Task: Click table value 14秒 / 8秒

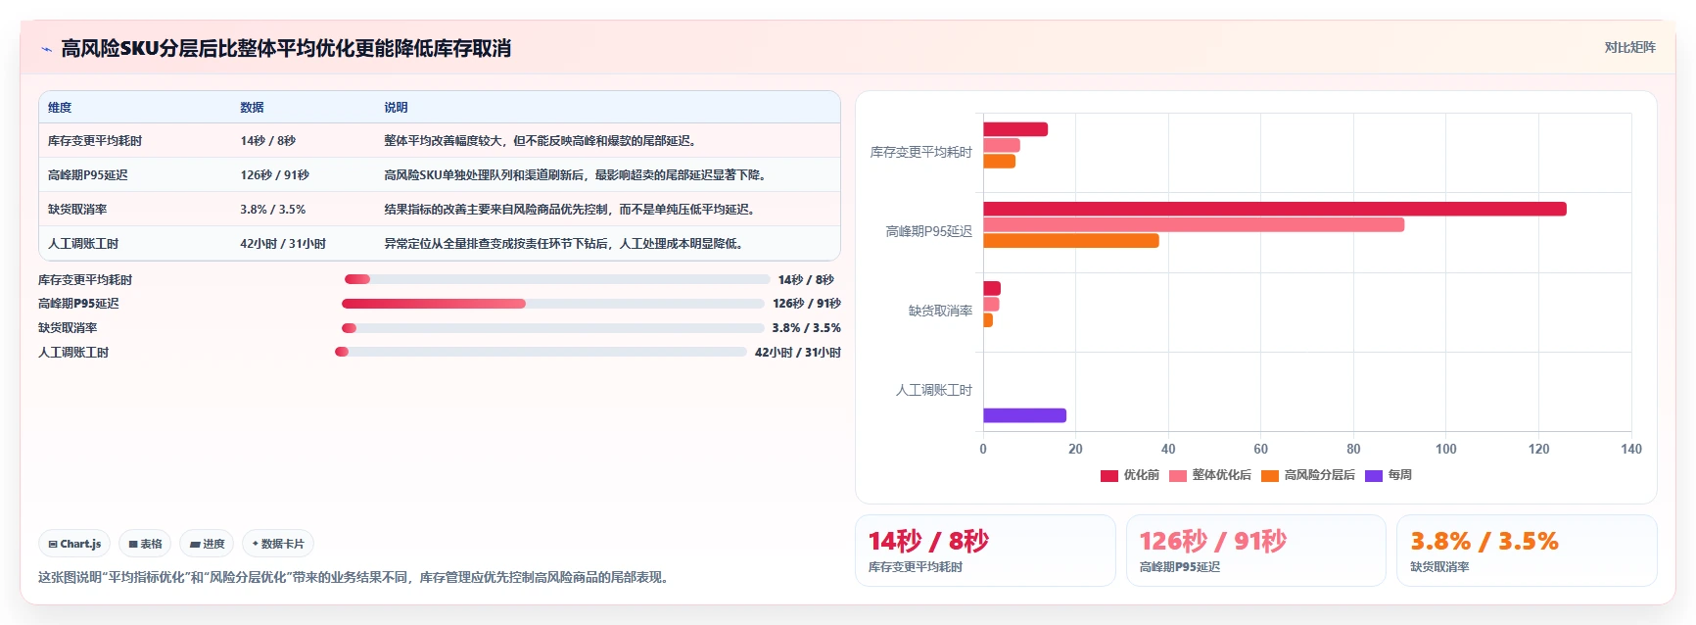Action: 267,141
